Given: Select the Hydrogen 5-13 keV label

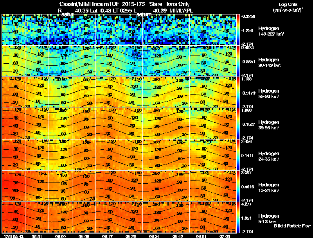Looking at the screenshot, I should point(269,219).
